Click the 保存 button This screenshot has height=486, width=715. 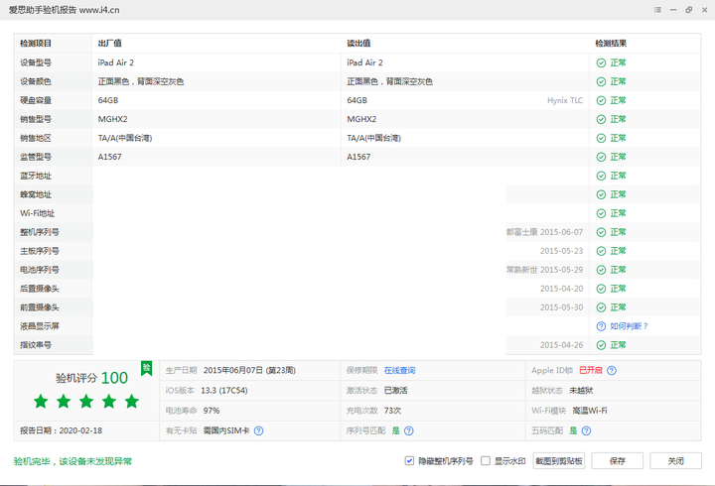point(618,461)
